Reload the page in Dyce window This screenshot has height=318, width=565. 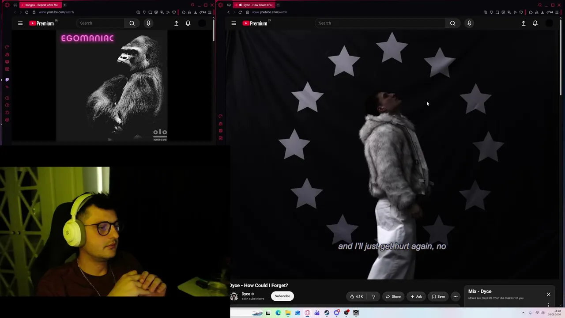point(240,12)
